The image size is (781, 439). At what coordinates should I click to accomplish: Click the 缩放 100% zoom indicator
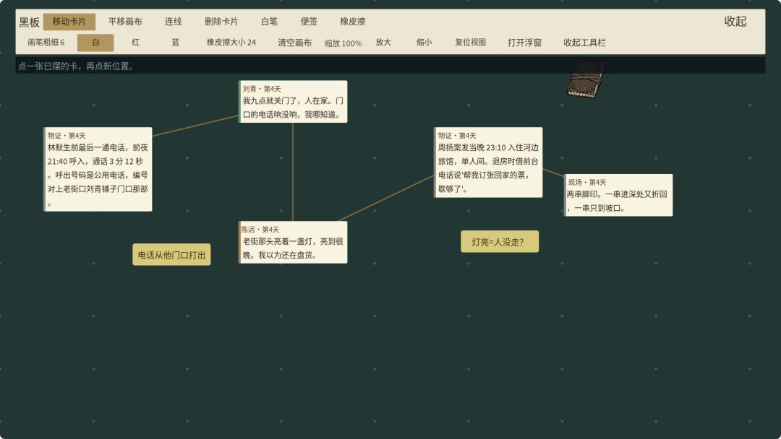pos(343,43)
